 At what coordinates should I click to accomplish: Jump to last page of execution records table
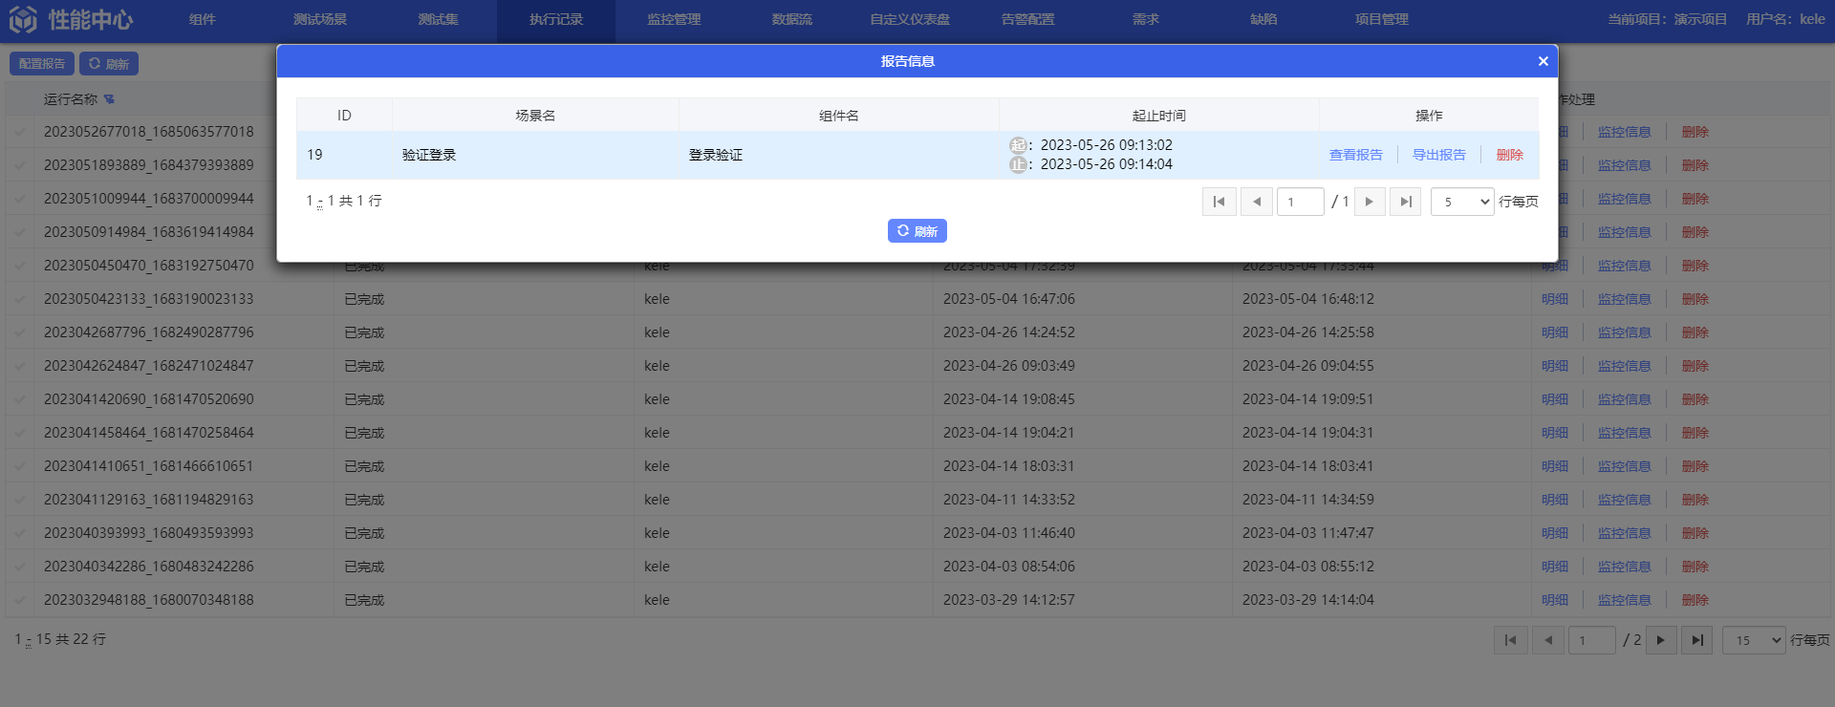[1696, 640]
